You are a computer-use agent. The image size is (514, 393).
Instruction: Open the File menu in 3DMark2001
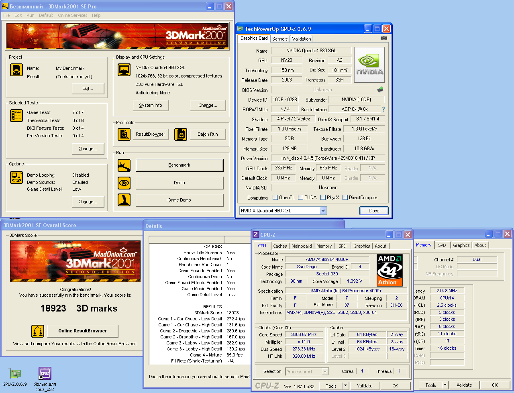[x=7, y=15]
